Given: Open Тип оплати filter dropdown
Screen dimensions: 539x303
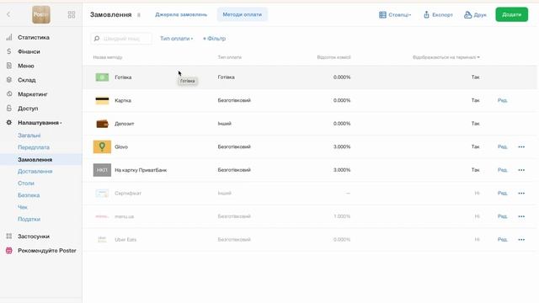Looking at the screenshot, I should 176,39.
